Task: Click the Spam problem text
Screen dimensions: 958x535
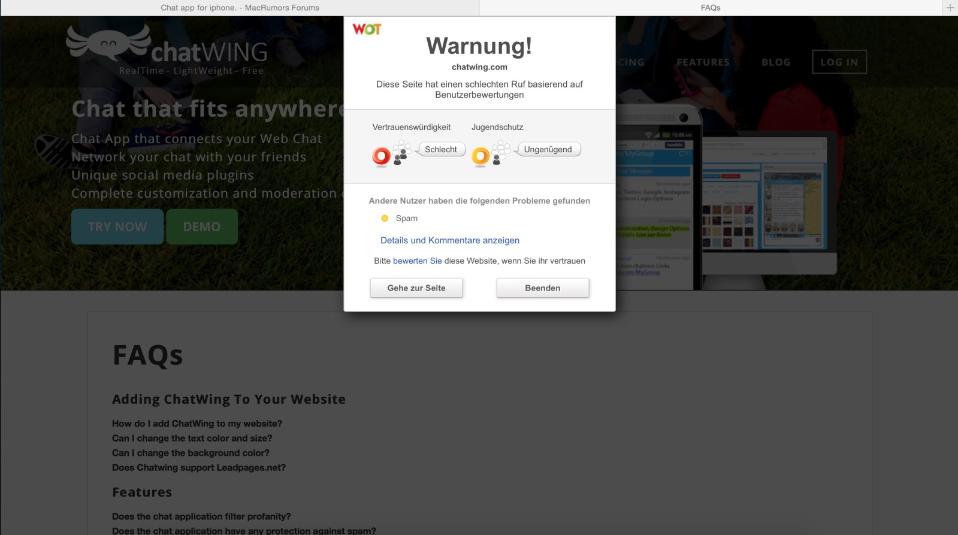Action: (x=407, y=218)
